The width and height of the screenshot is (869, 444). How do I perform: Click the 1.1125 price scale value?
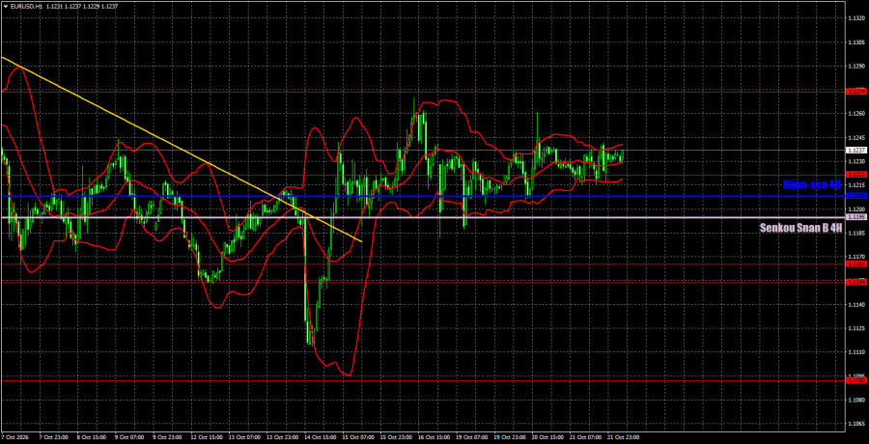coord(855,328)
